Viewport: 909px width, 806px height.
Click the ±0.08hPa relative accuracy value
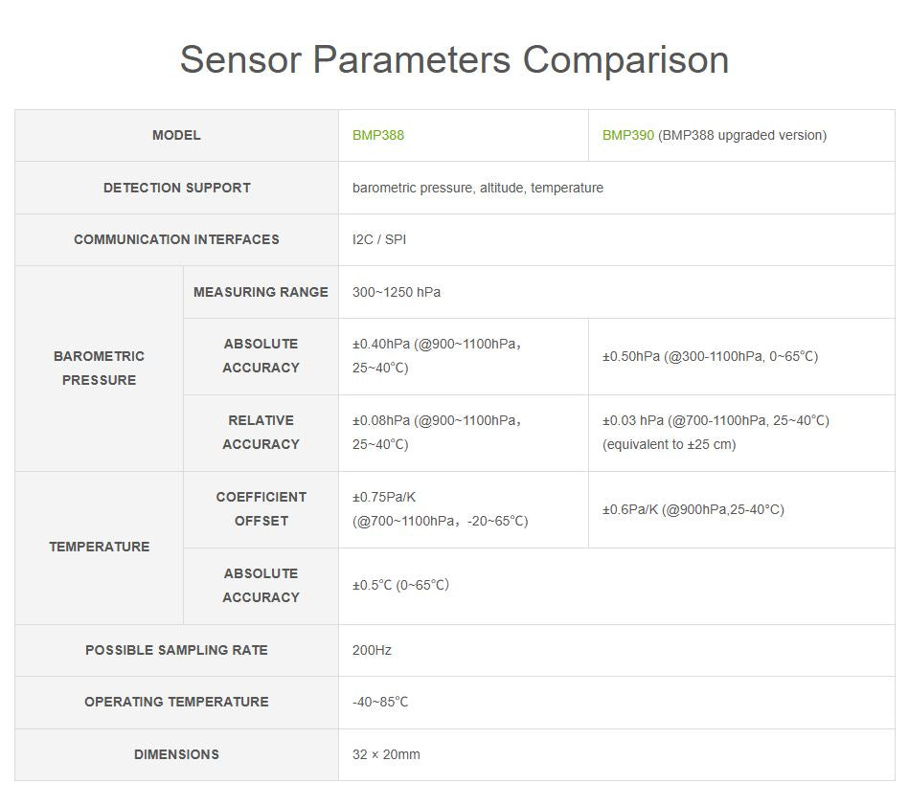437,432
